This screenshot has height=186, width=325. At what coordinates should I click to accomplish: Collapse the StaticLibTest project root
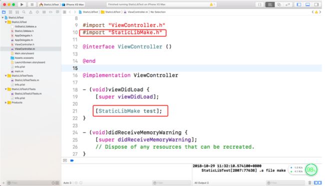point(2,17)
